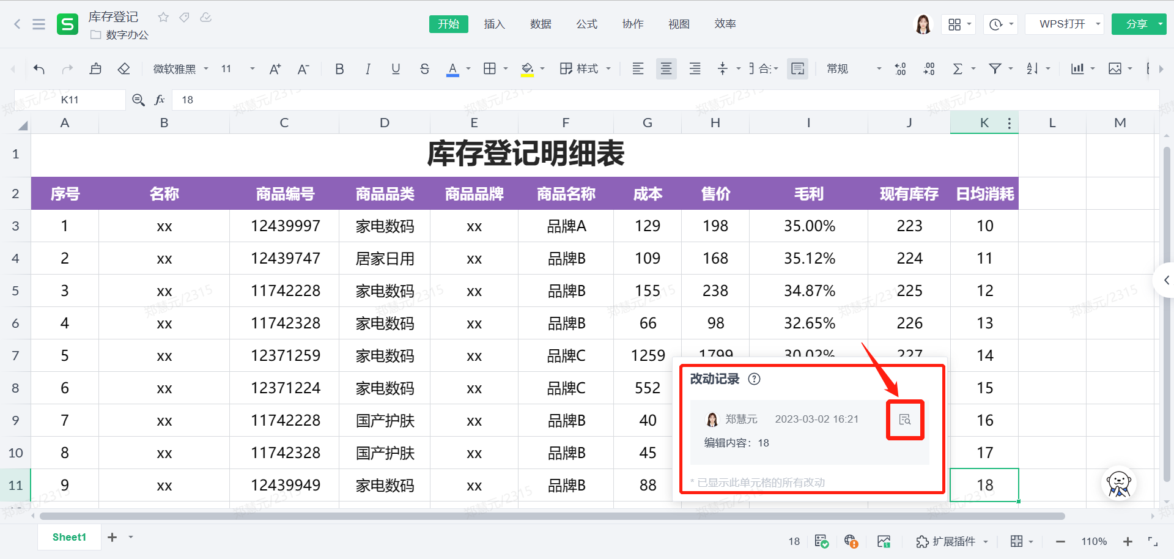Select the Sheet1 tab

click(x=69, y=537)
